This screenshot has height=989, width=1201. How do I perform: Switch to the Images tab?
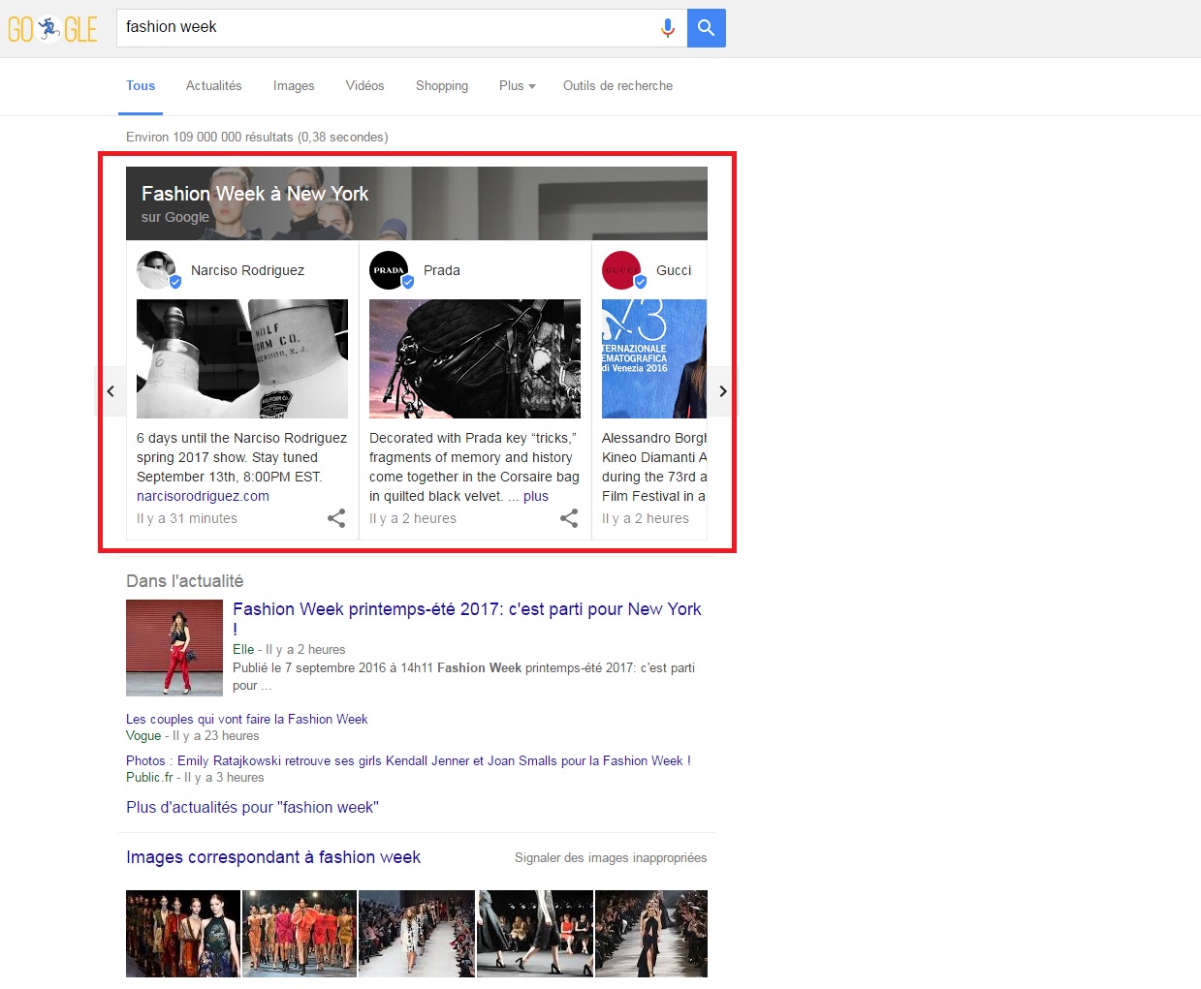point(294,86)
